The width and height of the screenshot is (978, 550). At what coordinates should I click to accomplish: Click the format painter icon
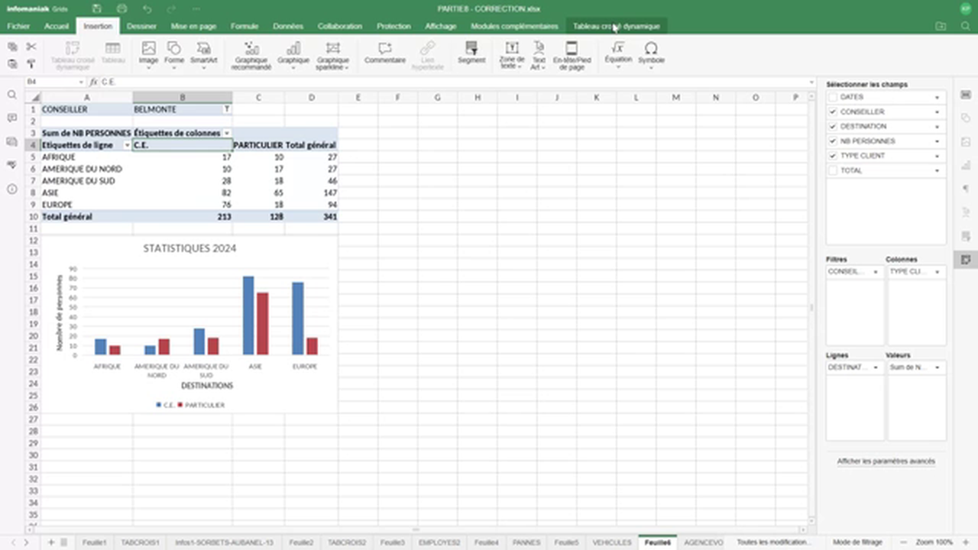pos(31,64)
